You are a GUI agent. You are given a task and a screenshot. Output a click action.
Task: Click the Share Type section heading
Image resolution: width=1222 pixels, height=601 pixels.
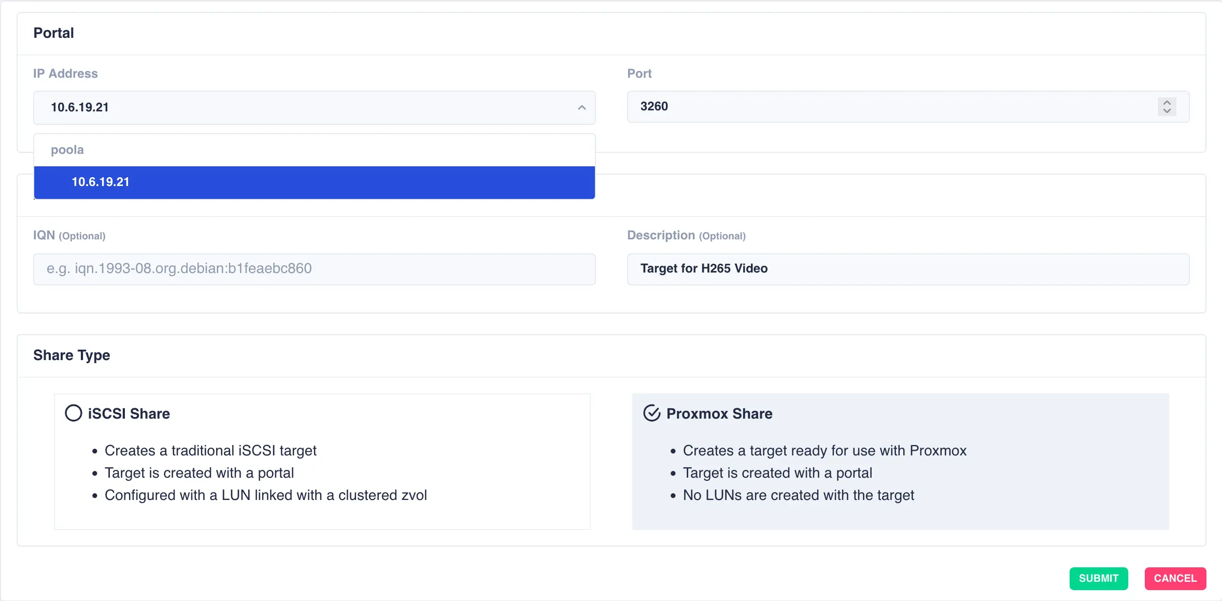[72, 355]
